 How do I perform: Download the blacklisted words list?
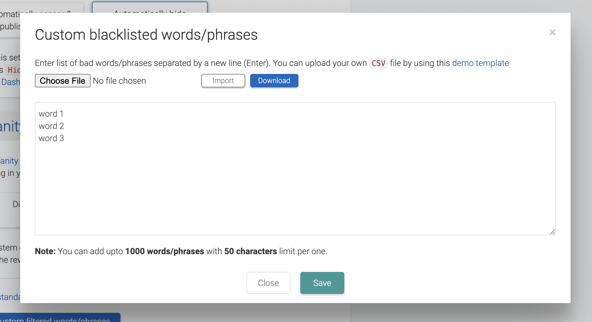tap(274, 81)
